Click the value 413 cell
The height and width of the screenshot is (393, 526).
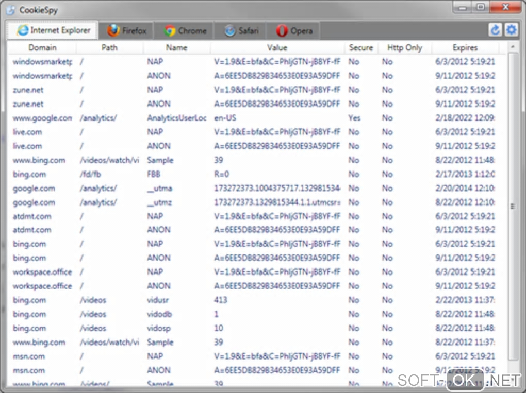[x=221, y=300]
